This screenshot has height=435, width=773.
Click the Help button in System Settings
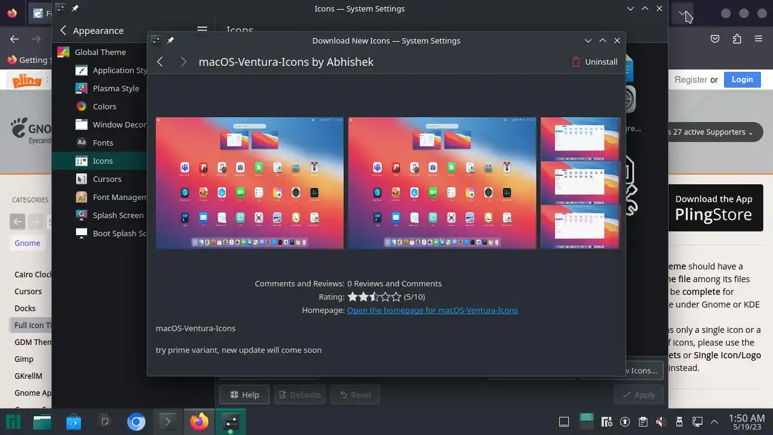pyautogui.click(x=244, y=395)
